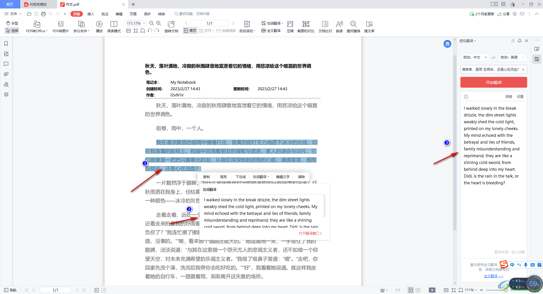Open the 转换 ribbon tab
This screenshot has width=543, height=294.
tap(161, 14)
